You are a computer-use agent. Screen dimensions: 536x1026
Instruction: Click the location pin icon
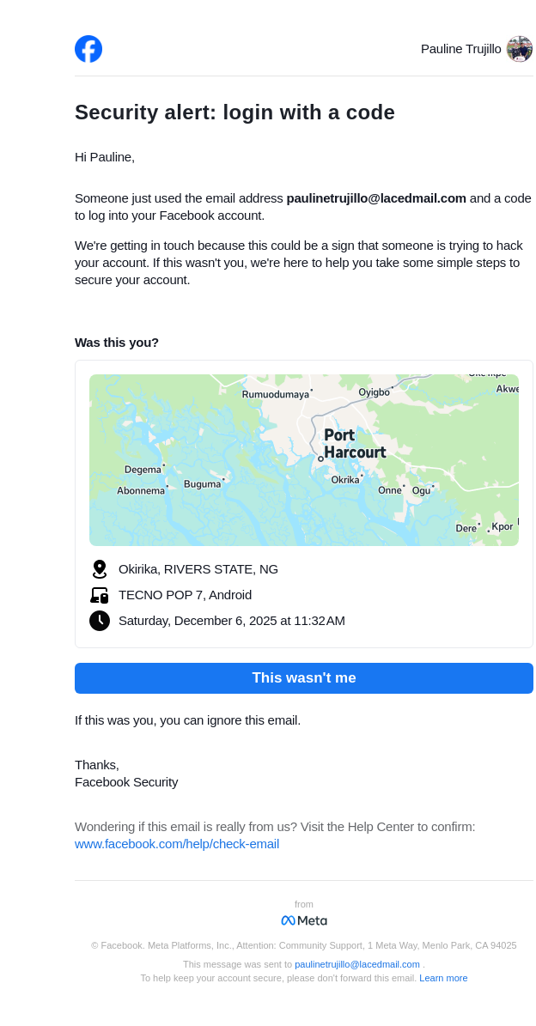100,569
